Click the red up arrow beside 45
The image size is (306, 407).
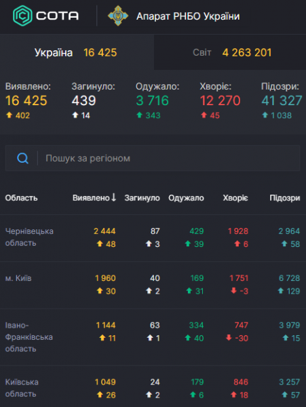pyautogui.click(x=204, y=115)
